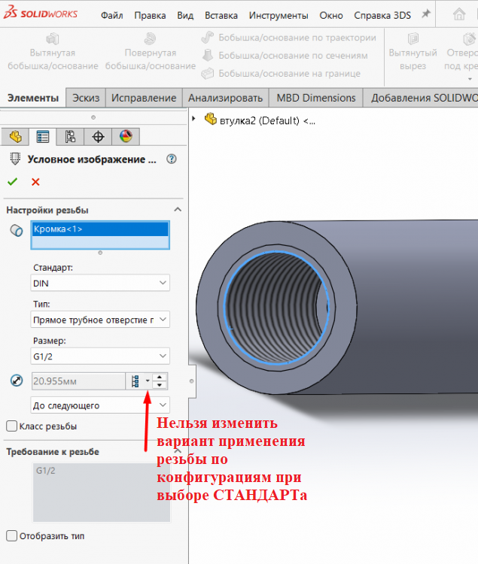Open help for Cosmetic Thread
The width and height of the screenshot is (478, 564).
coord(172,159)
